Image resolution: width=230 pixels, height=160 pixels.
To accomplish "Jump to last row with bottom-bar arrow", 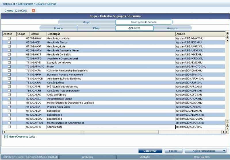I will click(227, 128).
